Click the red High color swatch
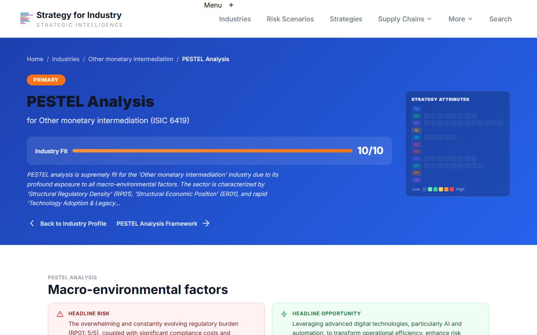 (451, 189)
